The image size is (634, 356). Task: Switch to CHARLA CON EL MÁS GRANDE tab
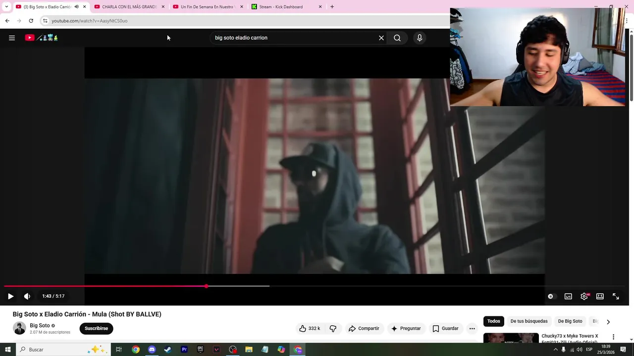(x=129, y=7)
